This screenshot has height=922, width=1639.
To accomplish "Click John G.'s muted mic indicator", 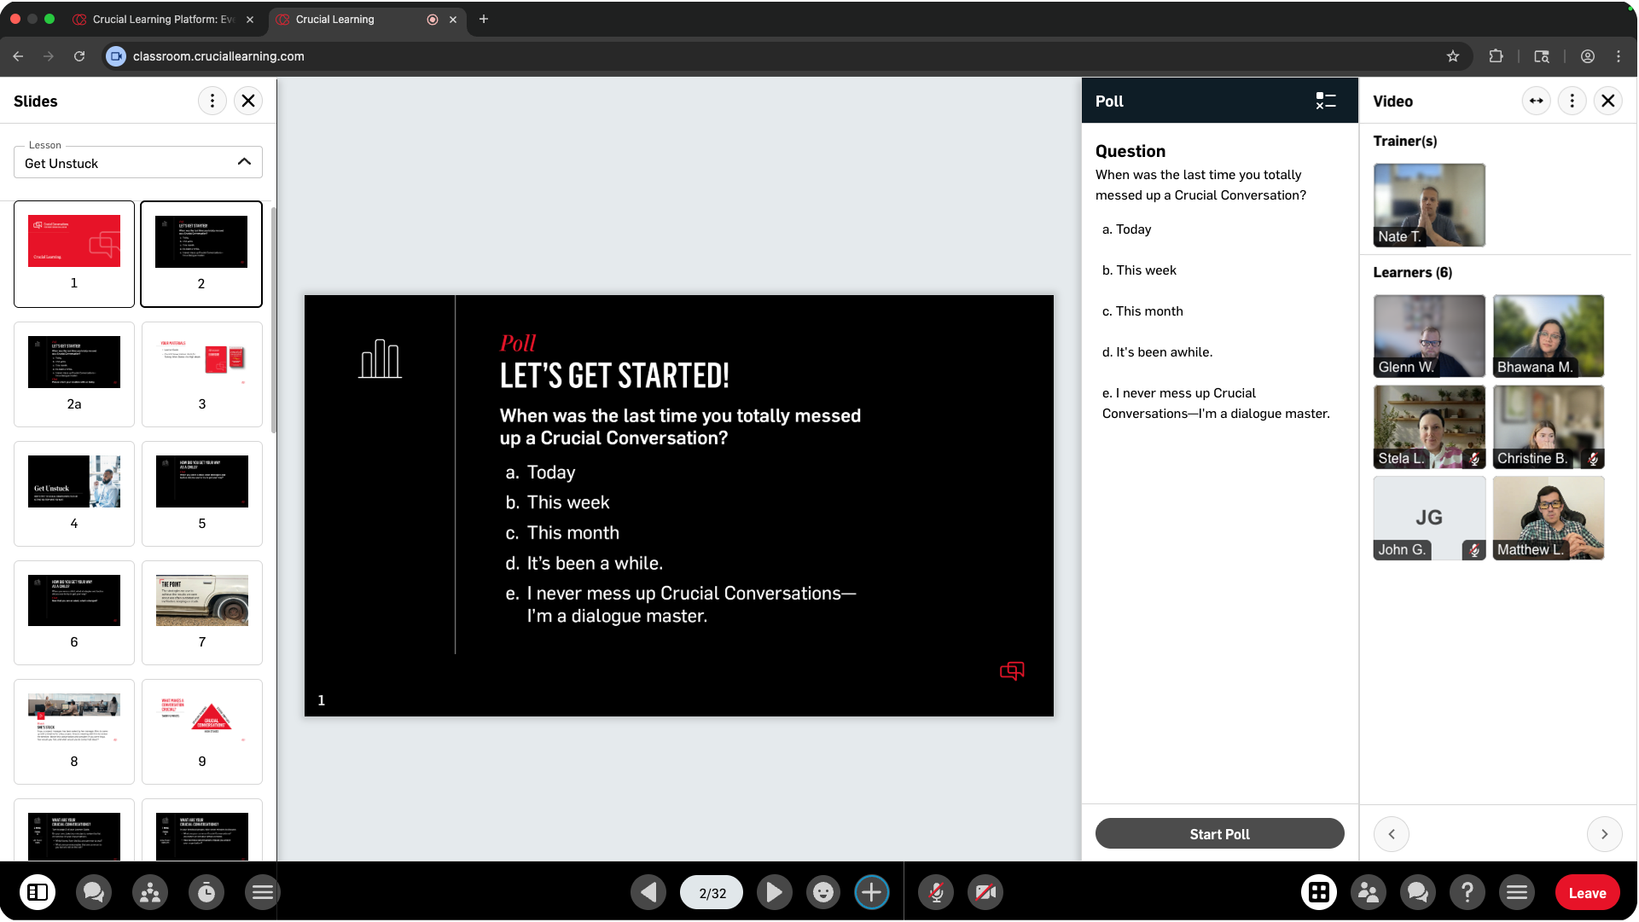I will (x=1474, y=550).
